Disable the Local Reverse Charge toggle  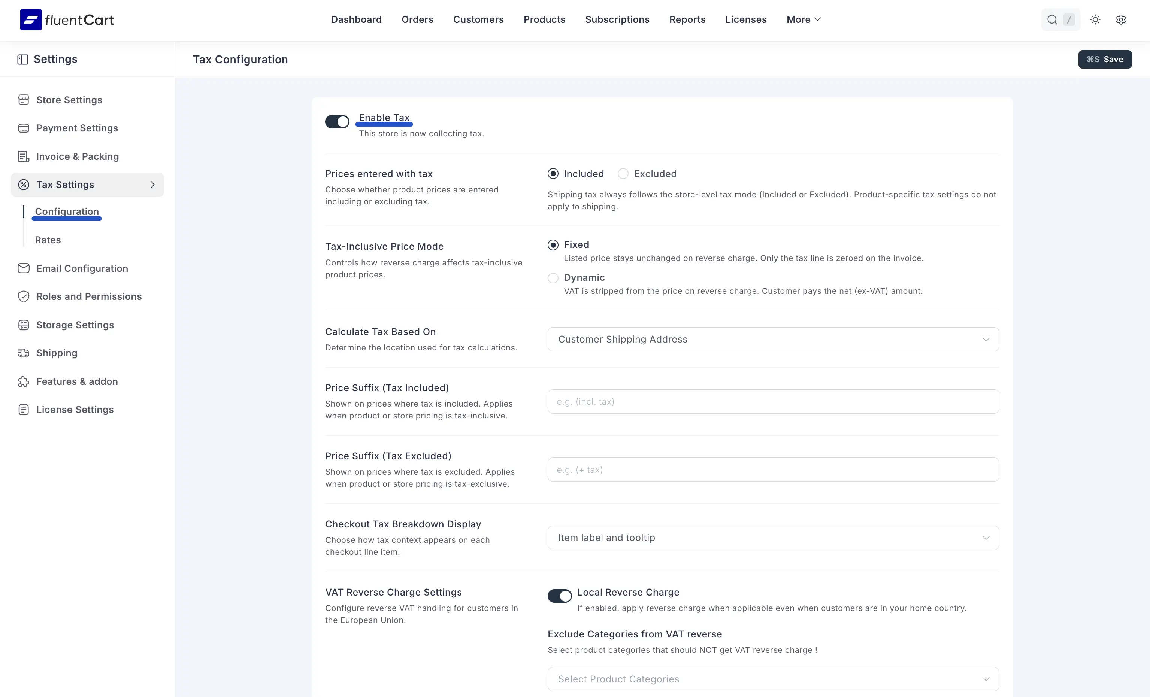click(560, 596)
